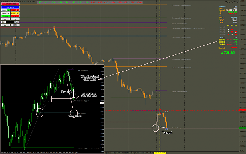
Task: Click the Add position button
Action: [x=4, y=13]
